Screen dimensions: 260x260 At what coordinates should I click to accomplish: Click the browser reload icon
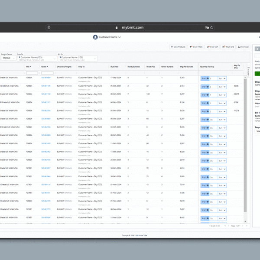coord(211,27)
